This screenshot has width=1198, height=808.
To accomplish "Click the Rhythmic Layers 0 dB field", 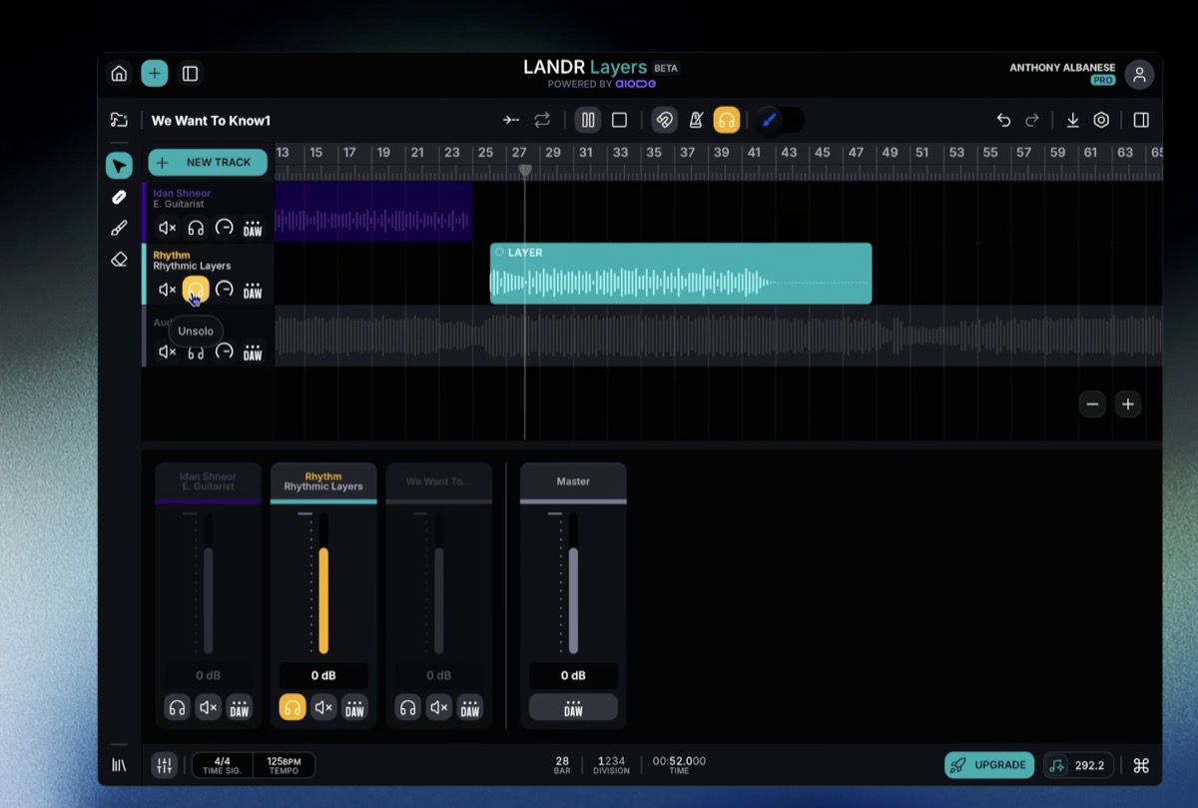I will [323, 675].
